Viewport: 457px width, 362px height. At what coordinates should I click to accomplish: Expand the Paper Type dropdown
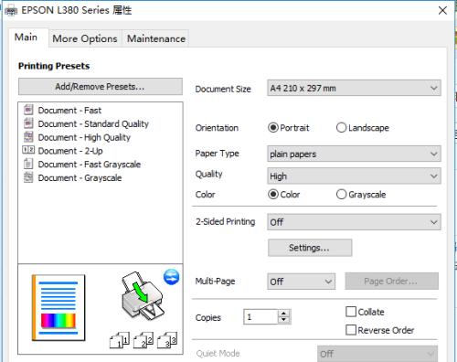coord(354,154)
